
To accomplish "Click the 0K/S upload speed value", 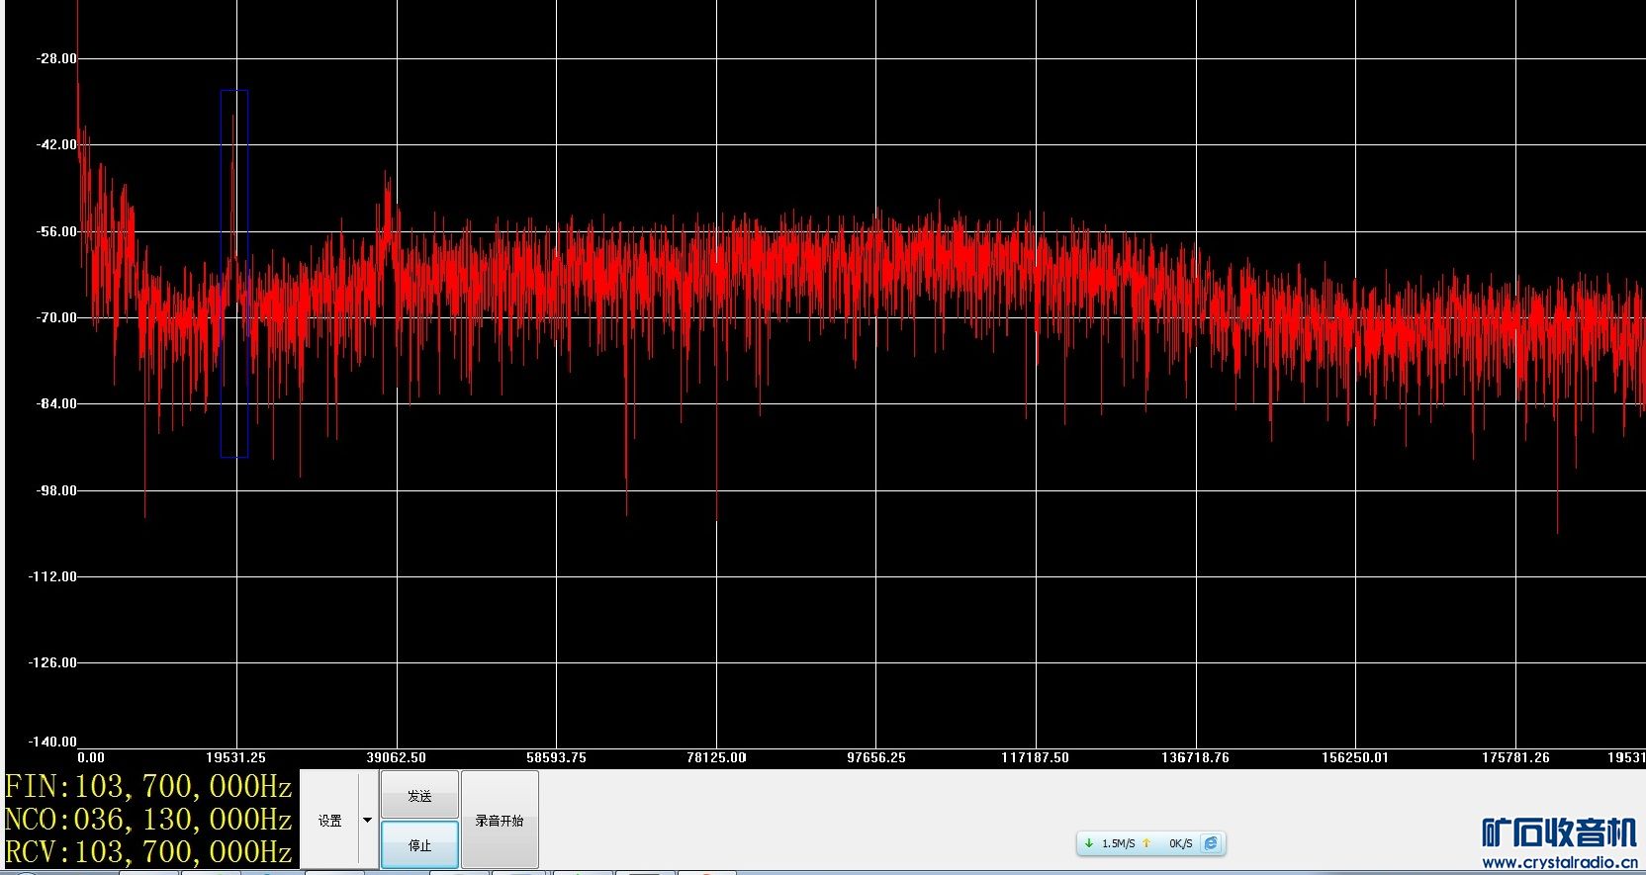I will (1181, 843).
